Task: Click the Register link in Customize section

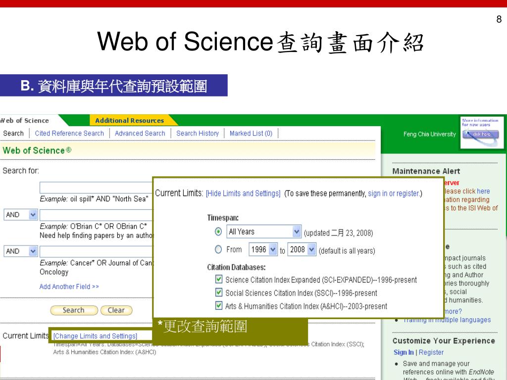Action: pyautogui.click(x=431, y=352)
